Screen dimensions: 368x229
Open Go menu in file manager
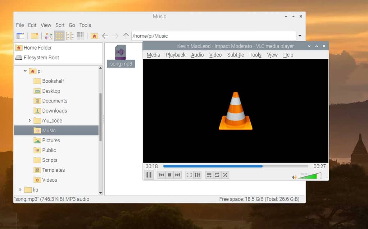(x=72, y=25)
